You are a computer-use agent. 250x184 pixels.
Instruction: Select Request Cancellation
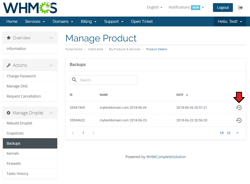click(30, 96)
